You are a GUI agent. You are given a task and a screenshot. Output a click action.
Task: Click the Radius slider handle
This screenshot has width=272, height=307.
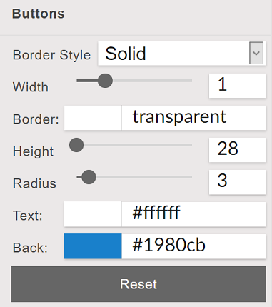click(x=89, y=177)
